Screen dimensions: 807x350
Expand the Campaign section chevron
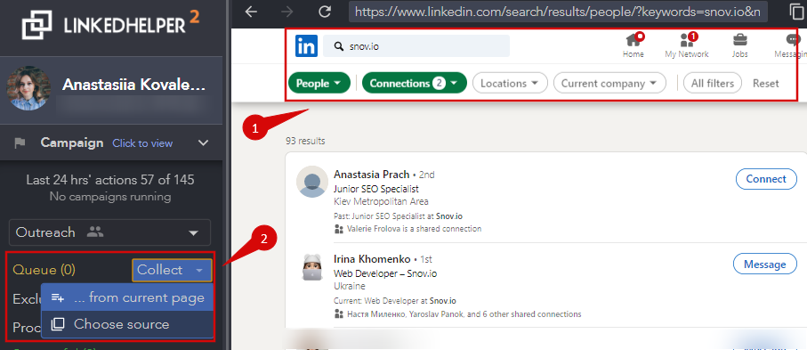coord(204,143)
